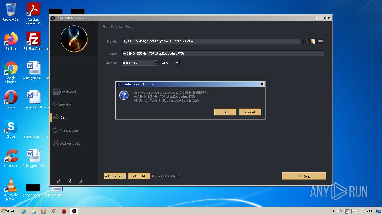Cancel the send coins confirmation
Image resolution: width=382 pixels, height=215 pixels.
250,112
